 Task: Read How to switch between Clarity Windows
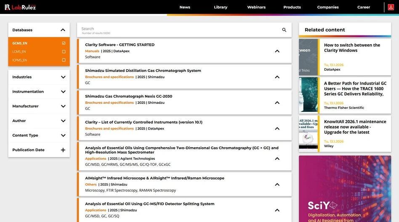(x=352, y=48)
